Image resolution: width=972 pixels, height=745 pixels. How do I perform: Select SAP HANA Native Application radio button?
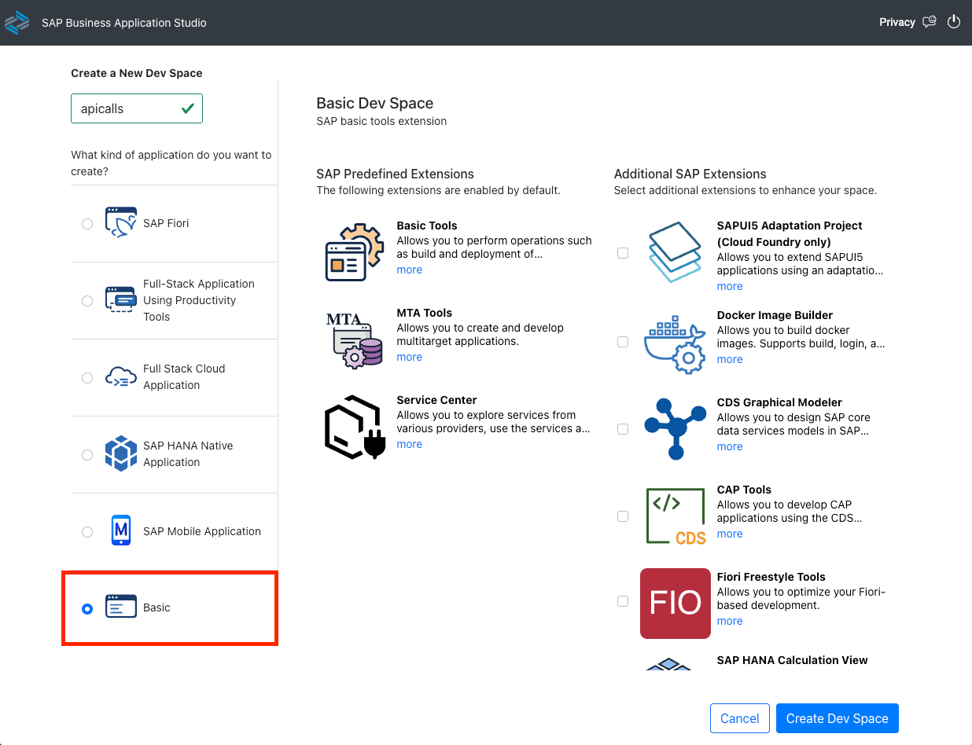click(x=87, y=455)
